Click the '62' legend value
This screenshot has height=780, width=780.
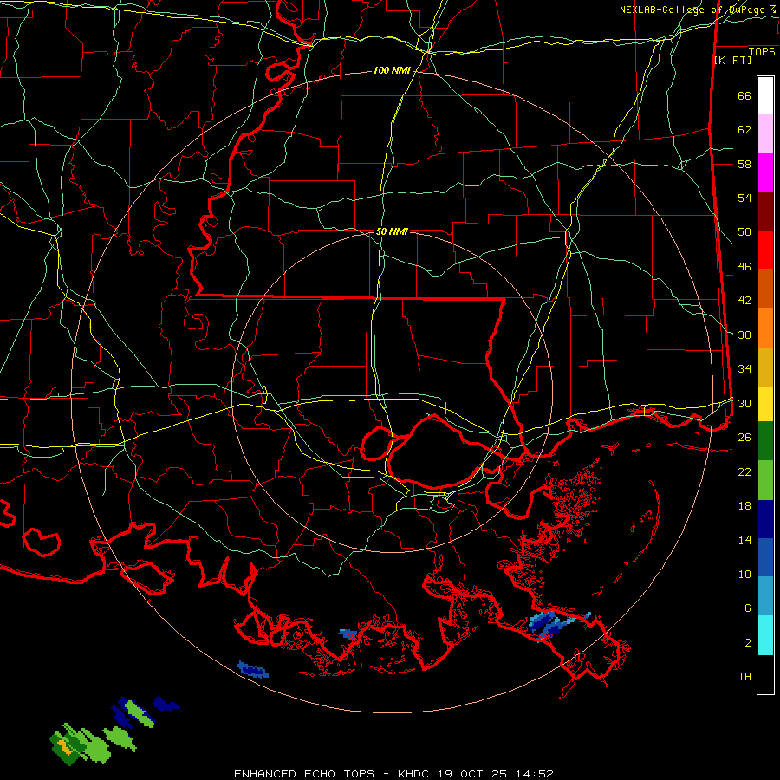tap(744, 130)
